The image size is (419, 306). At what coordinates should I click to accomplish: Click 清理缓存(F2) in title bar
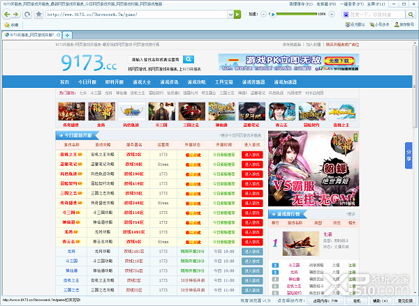click(x=301, y=4)
